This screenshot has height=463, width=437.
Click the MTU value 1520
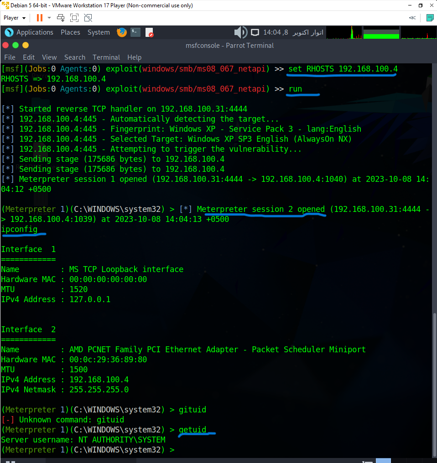(78, 290)
